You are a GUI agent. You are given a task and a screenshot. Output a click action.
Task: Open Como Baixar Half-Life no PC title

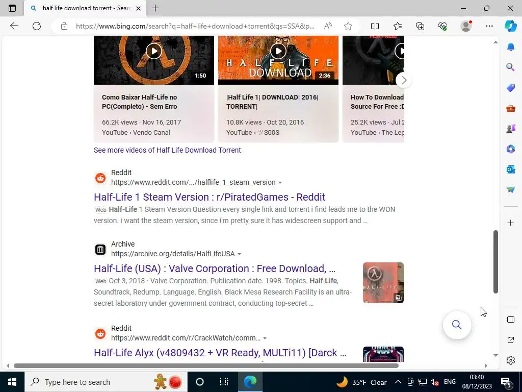point(140,102)
